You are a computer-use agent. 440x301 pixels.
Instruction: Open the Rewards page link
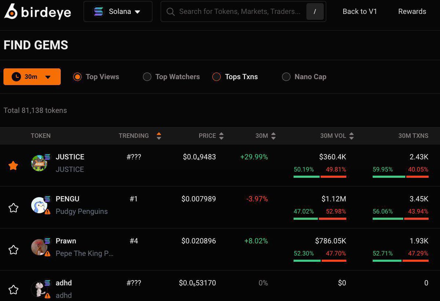(412, 11)
